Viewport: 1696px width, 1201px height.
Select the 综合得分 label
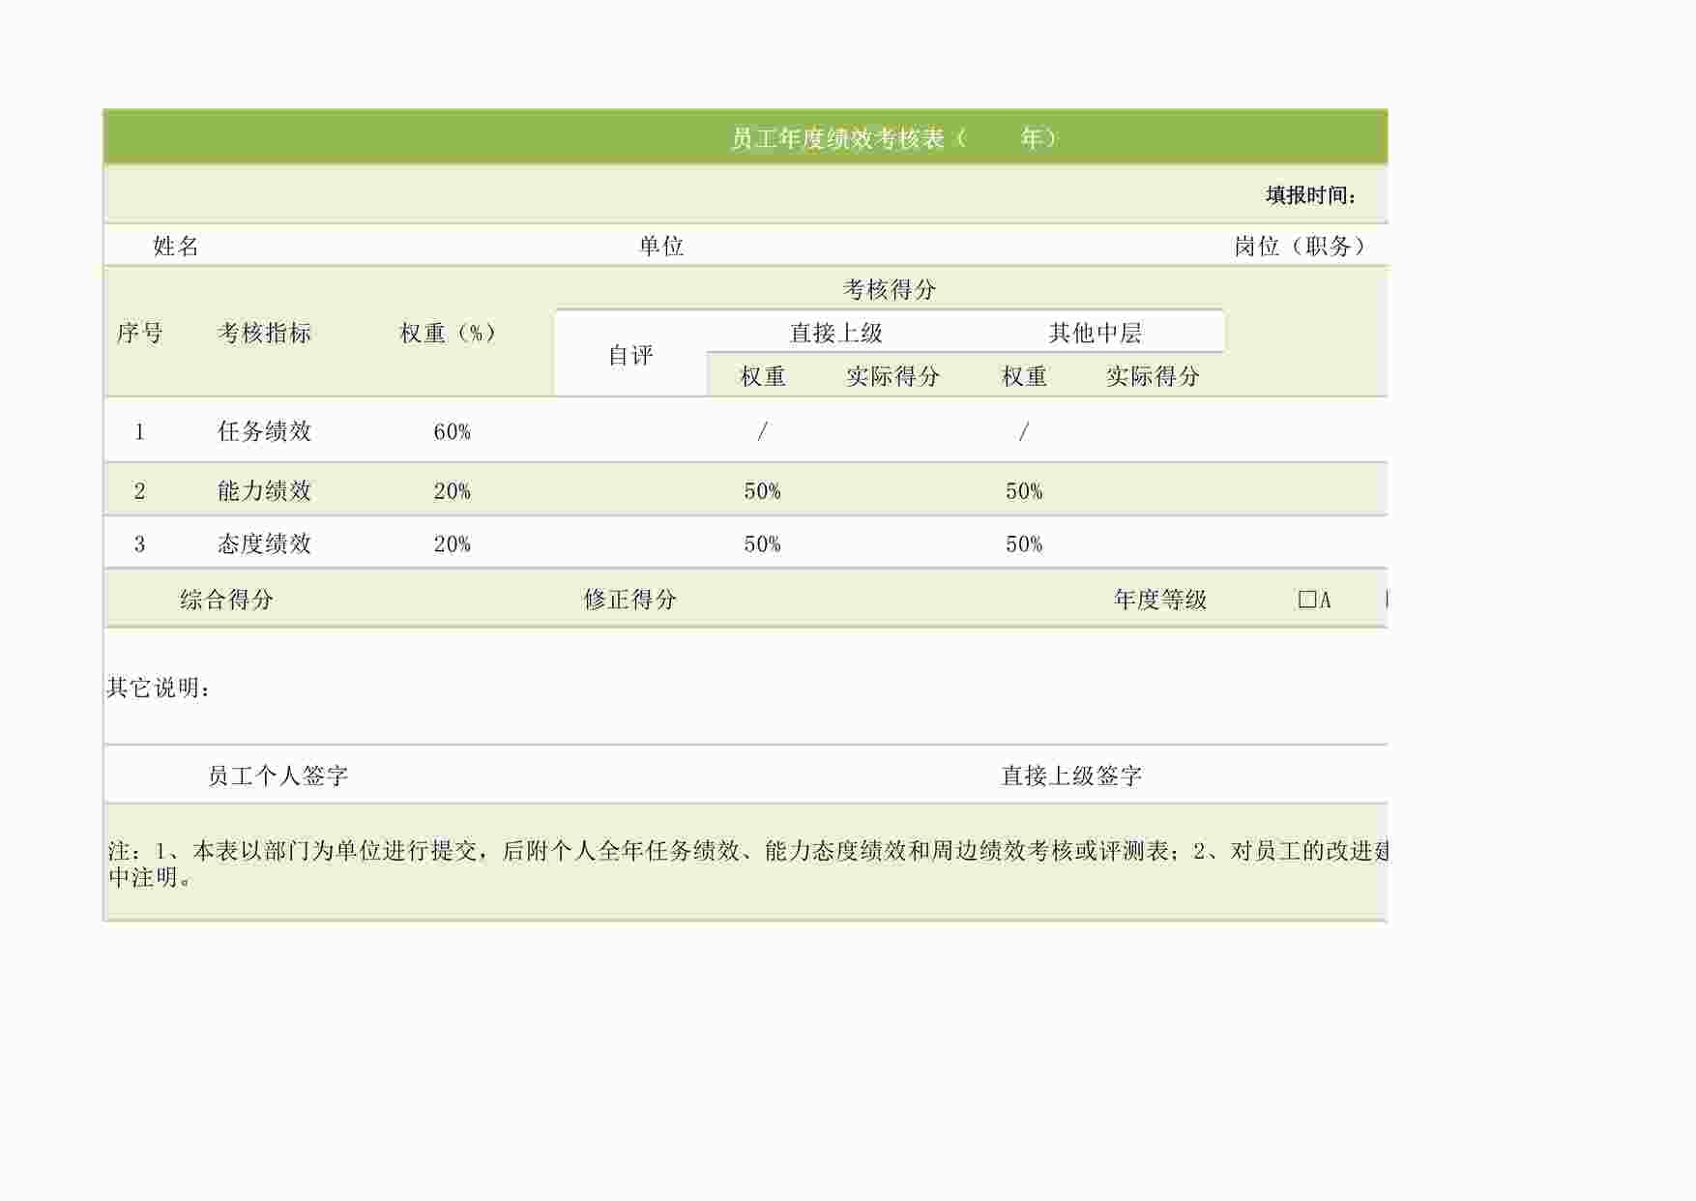click(x=226, y=600)
